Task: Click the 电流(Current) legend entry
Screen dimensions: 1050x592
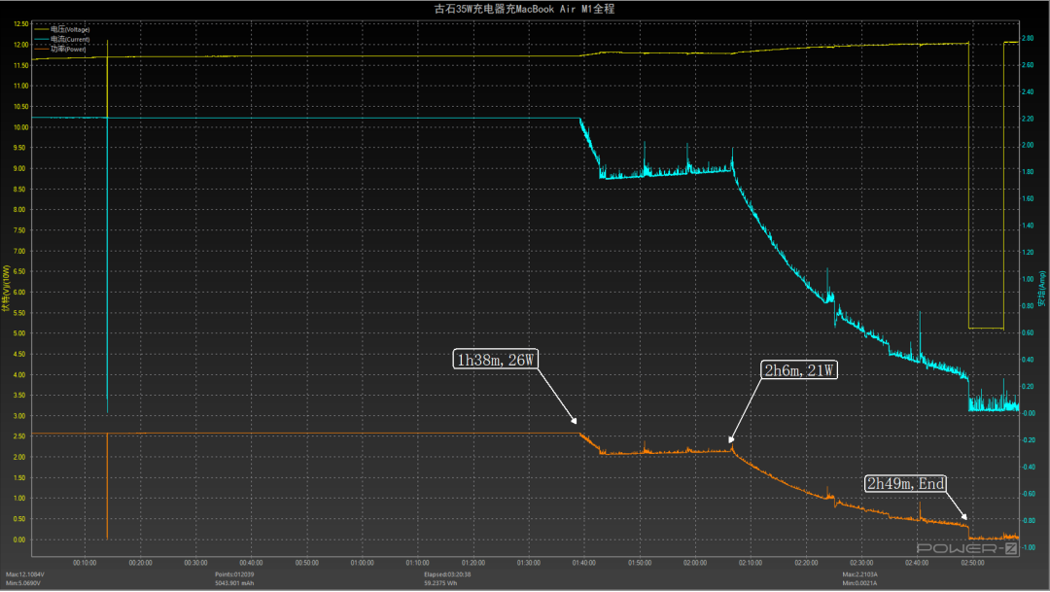Action: 62,40
